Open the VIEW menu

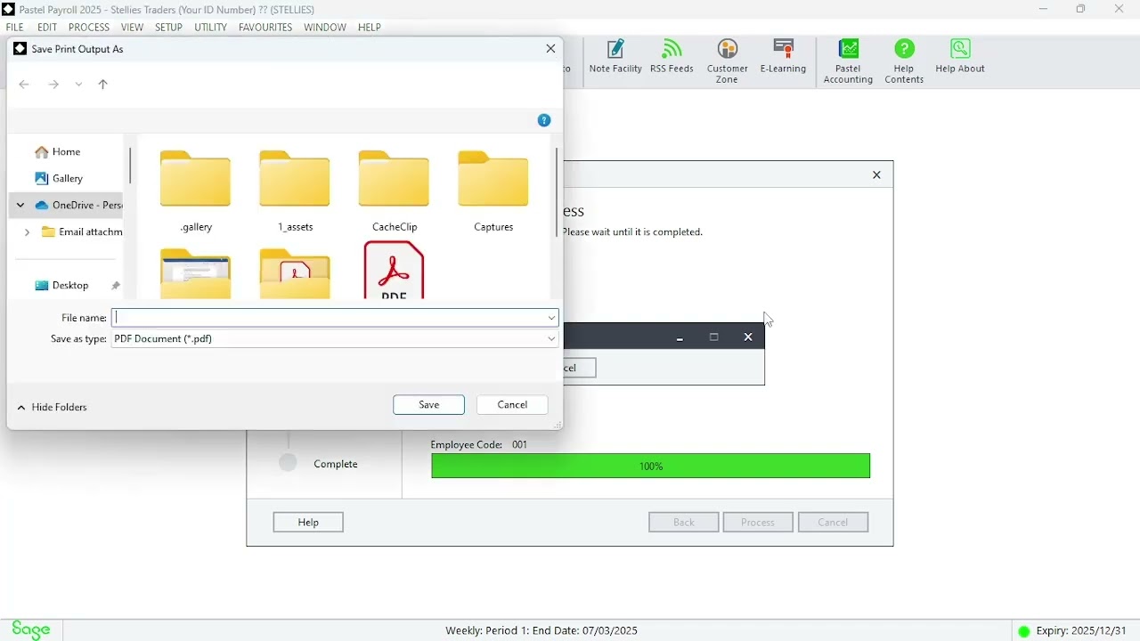[x=132, y=28]
